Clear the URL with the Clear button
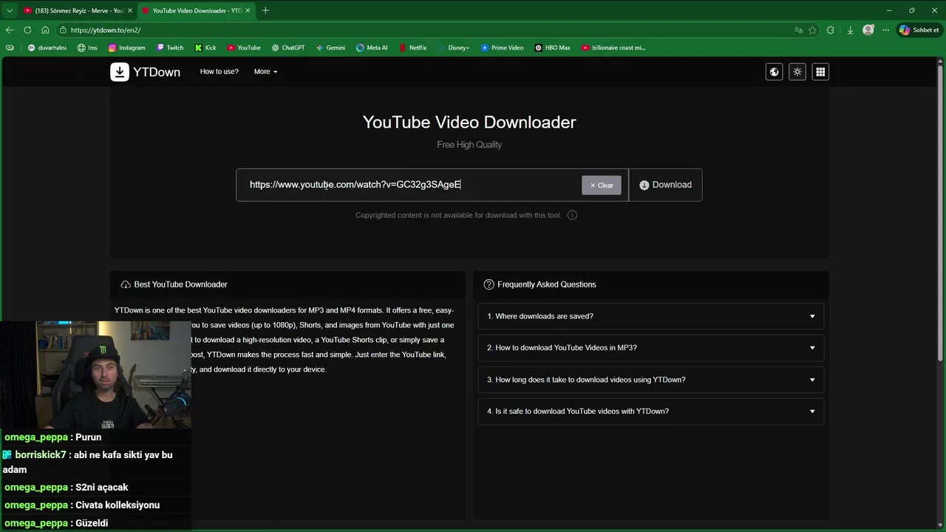The image size is (946, 532). tap(602, 185)
